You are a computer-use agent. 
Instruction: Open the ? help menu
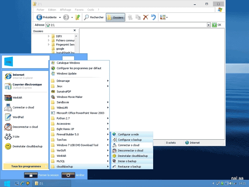coord(98,10)
